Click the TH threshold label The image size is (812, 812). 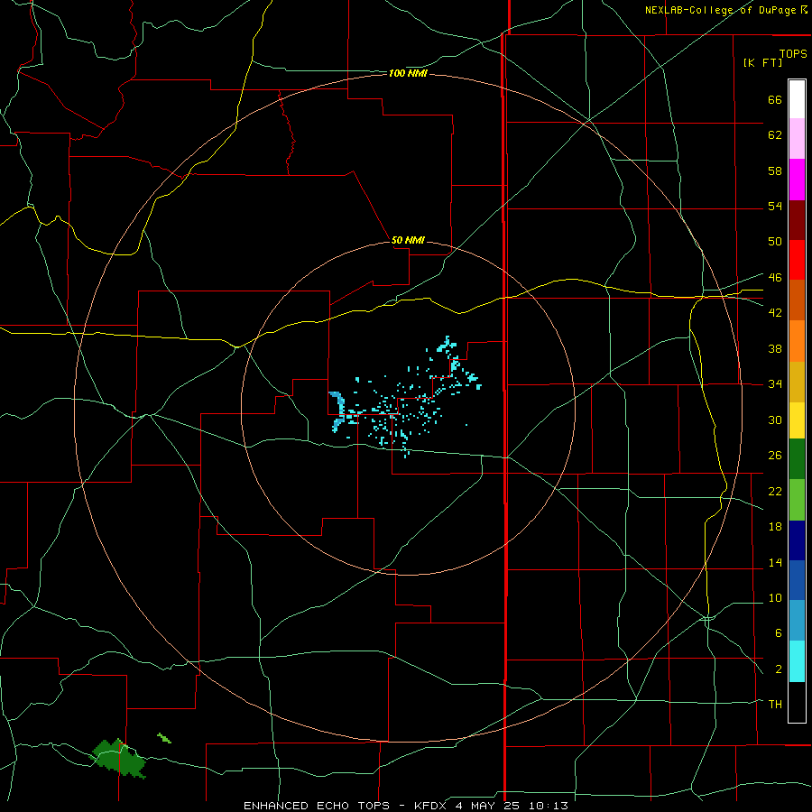click(775, 704)
